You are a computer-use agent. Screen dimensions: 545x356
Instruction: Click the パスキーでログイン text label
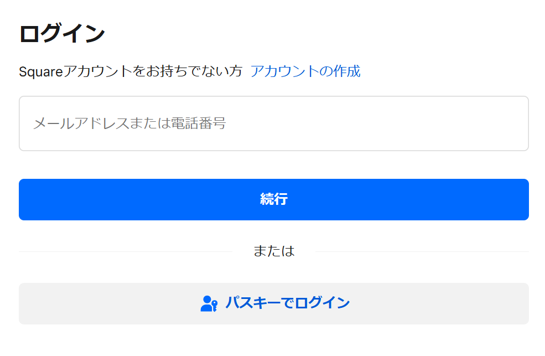[x=287, y=303]
